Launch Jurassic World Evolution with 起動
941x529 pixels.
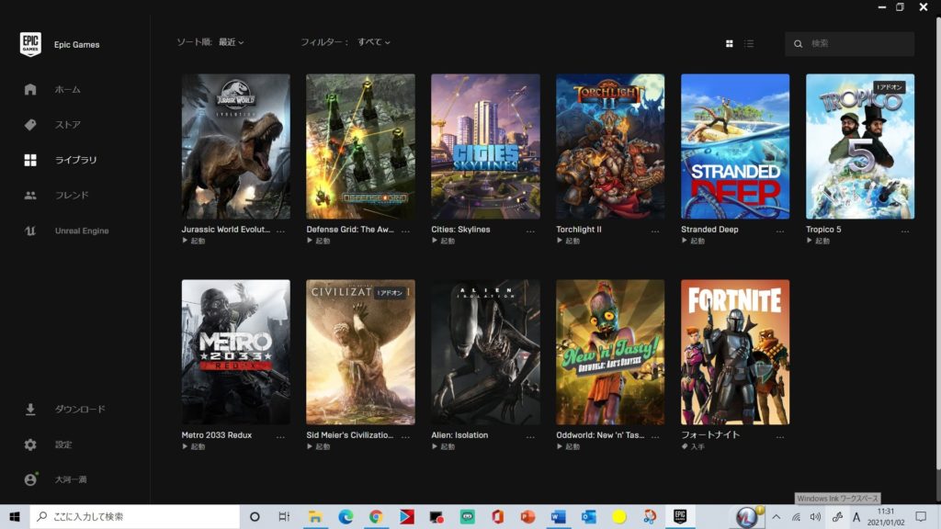click(194, 242)
